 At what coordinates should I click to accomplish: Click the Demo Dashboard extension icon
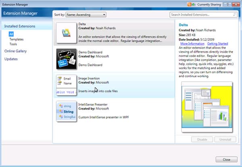[67, 59]
